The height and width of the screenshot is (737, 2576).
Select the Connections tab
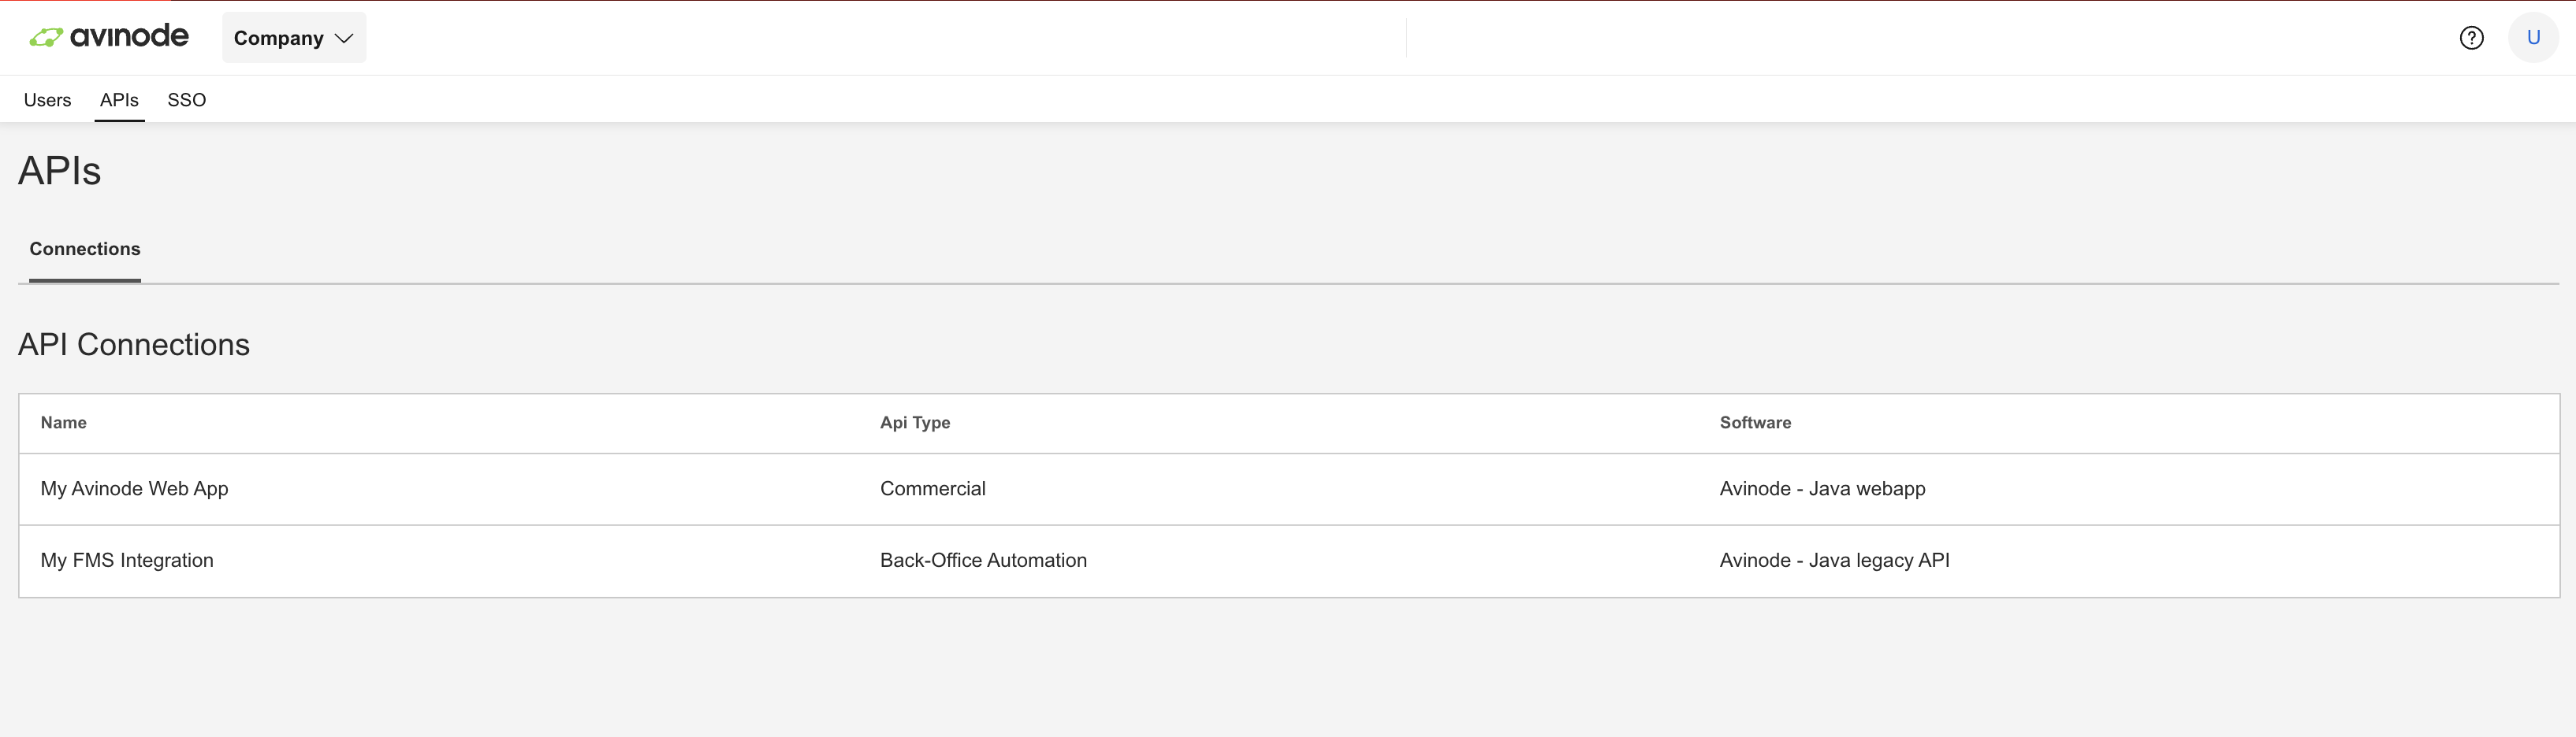(x=84, y=249)
